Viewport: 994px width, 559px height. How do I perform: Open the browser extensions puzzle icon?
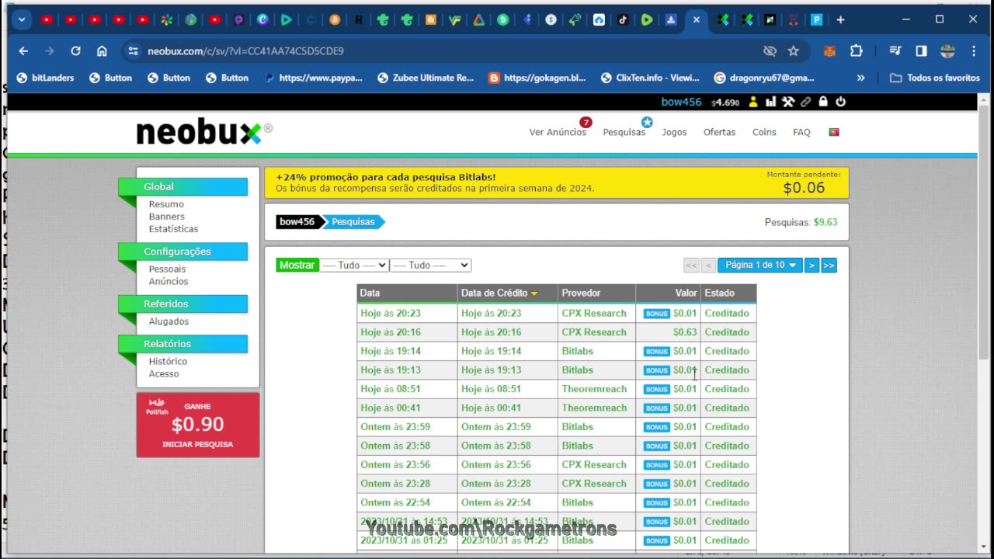[x=856, y=51]
